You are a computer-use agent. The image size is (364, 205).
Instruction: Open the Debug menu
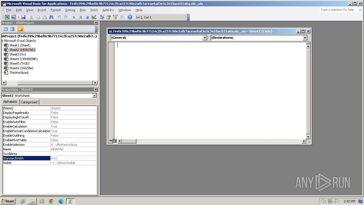tap(70, 10)
